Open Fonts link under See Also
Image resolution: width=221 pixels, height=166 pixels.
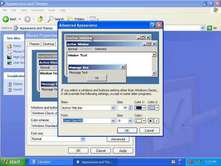click(x=17, y=46)
